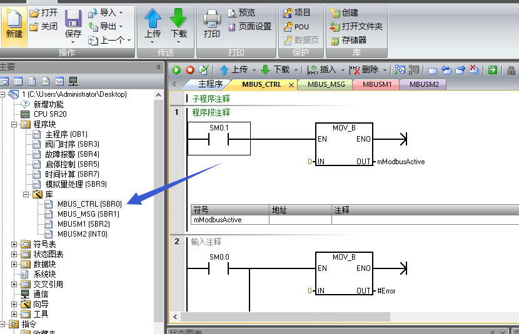519x334 pixels.
Task: Switch to the MBUS_MSG tab
Action: tap(326, 84)
